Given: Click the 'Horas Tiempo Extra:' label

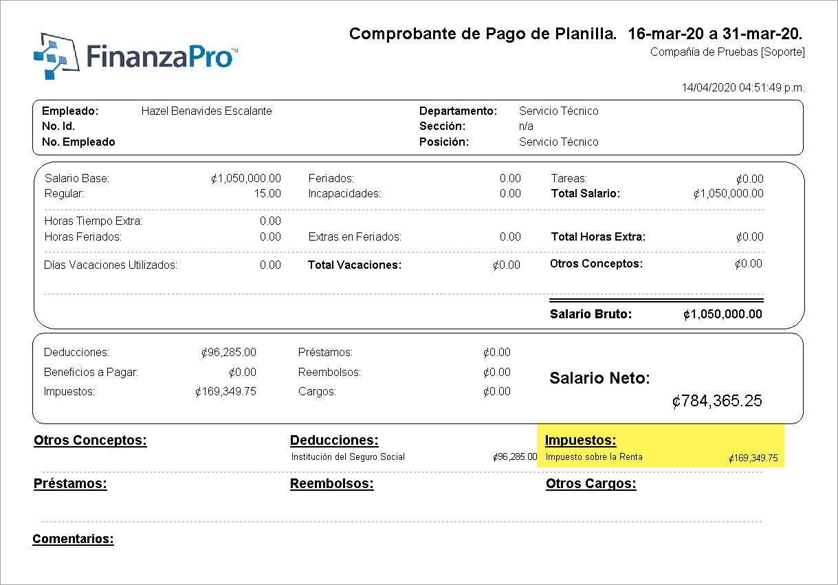Looking at the screenshot, I should [x=93, y=221].
